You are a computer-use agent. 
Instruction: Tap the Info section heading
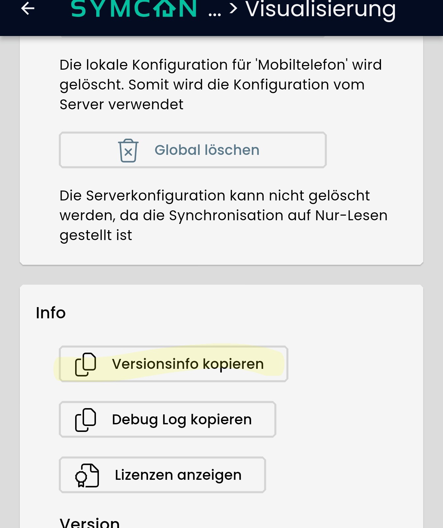[51, 313]
